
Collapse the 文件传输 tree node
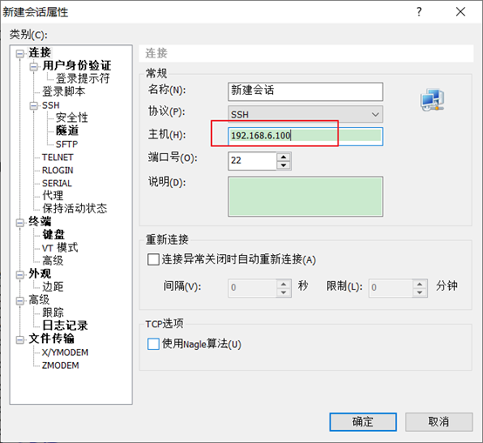point(20,339)
